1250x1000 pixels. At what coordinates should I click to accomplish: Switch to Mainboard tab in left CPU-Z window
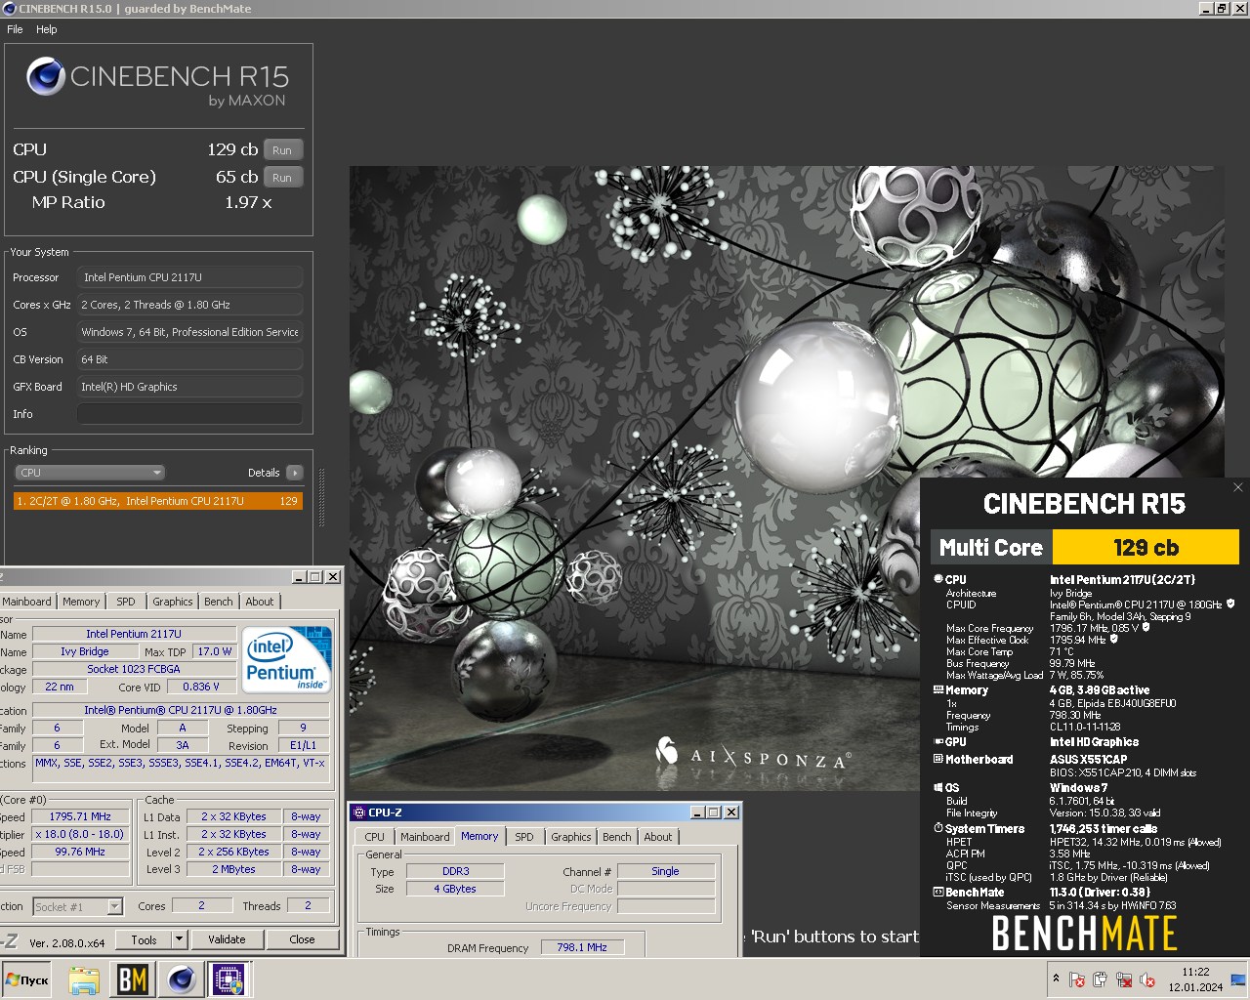coord(26,602)
